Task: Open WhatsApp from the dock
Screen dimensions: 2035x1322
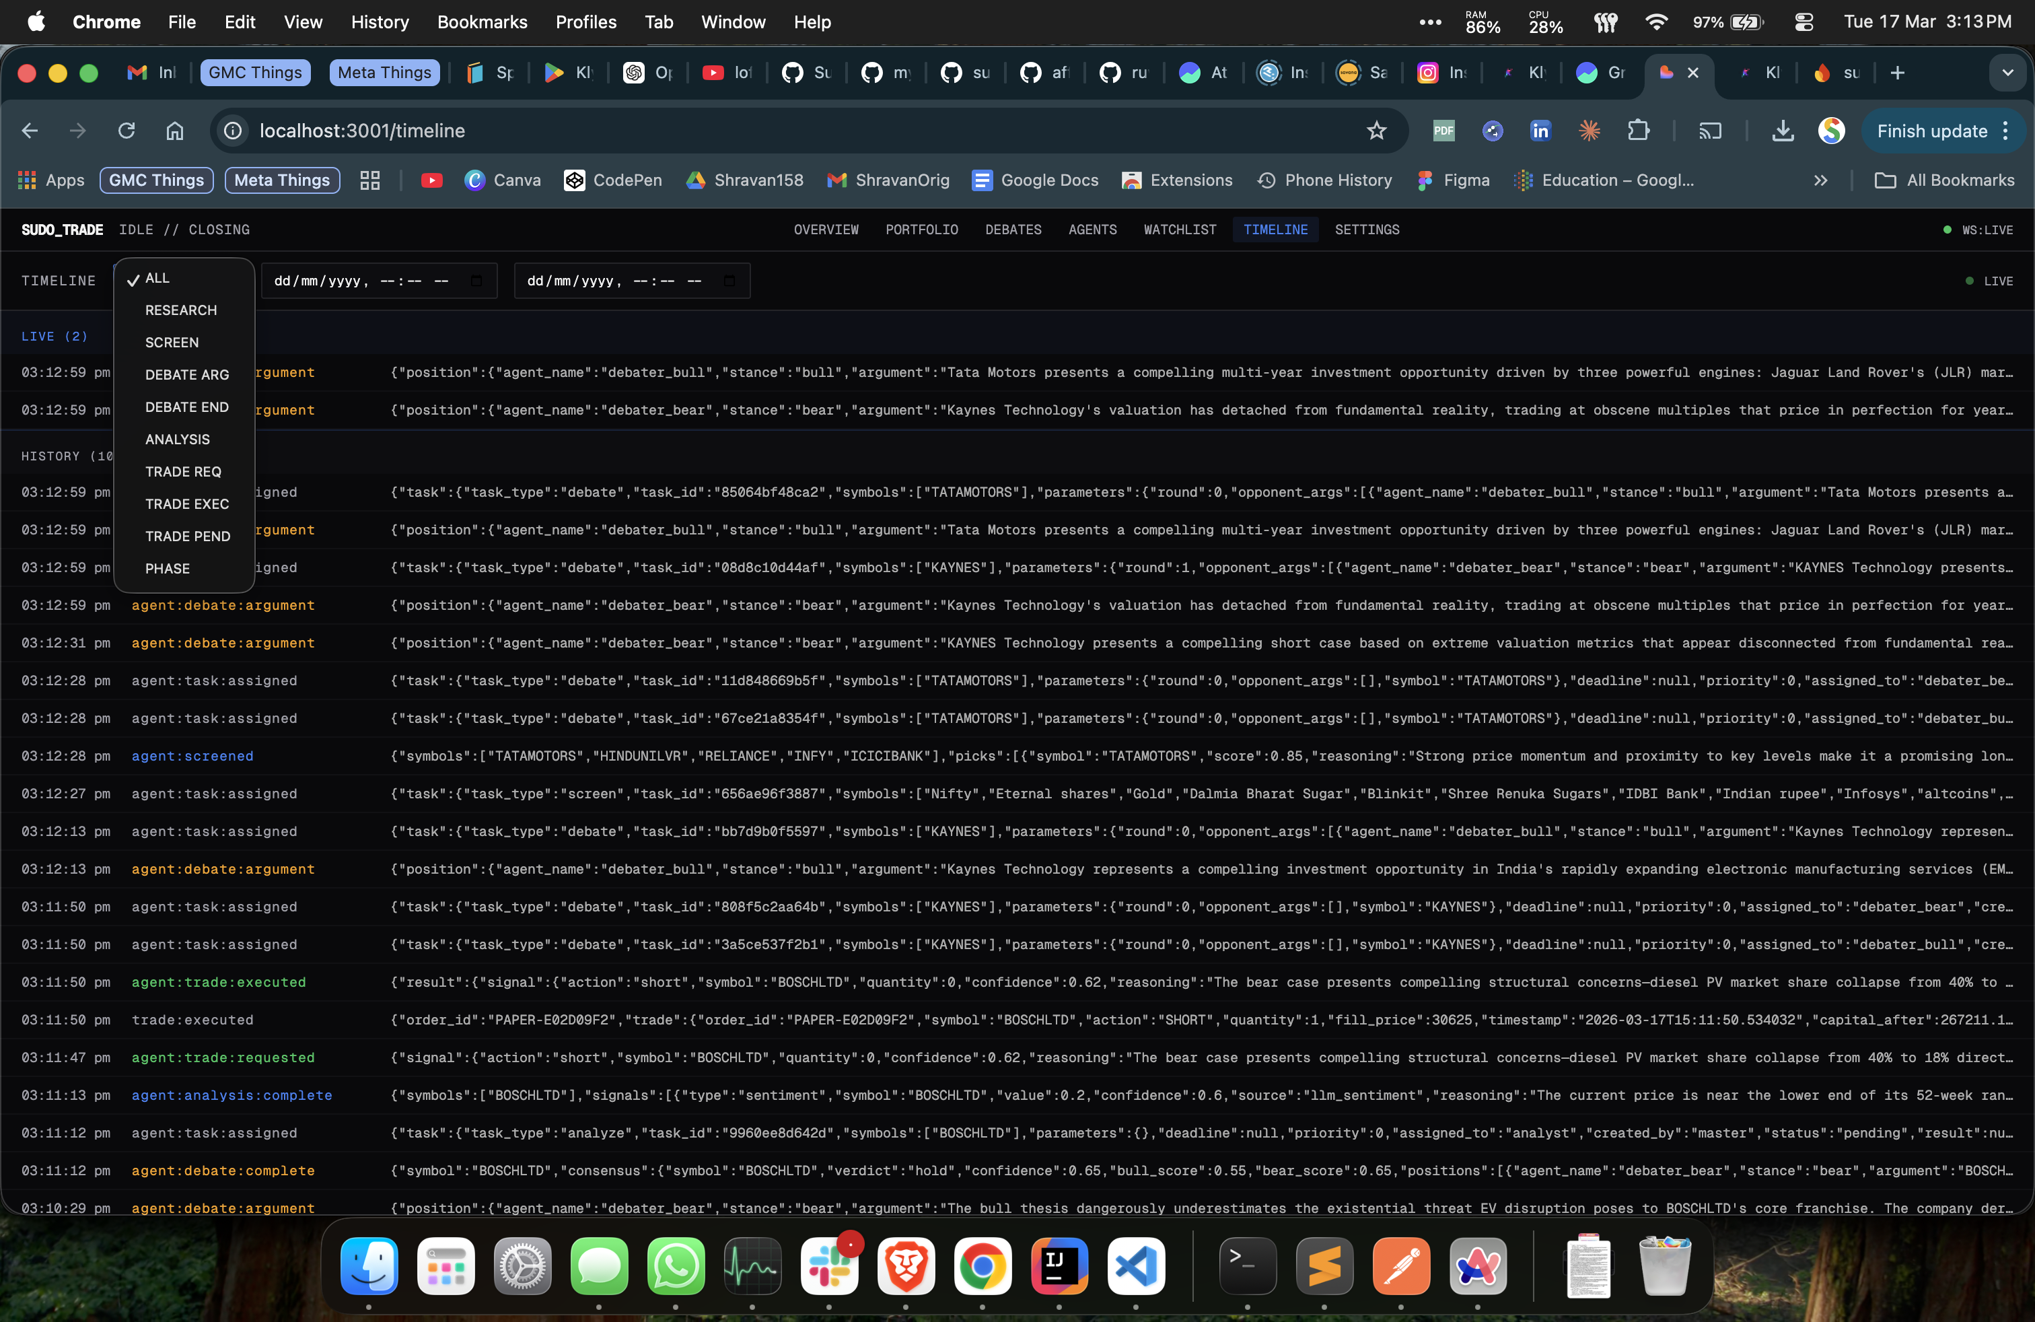Action: pyautogui.click(x=676, y=1266)
